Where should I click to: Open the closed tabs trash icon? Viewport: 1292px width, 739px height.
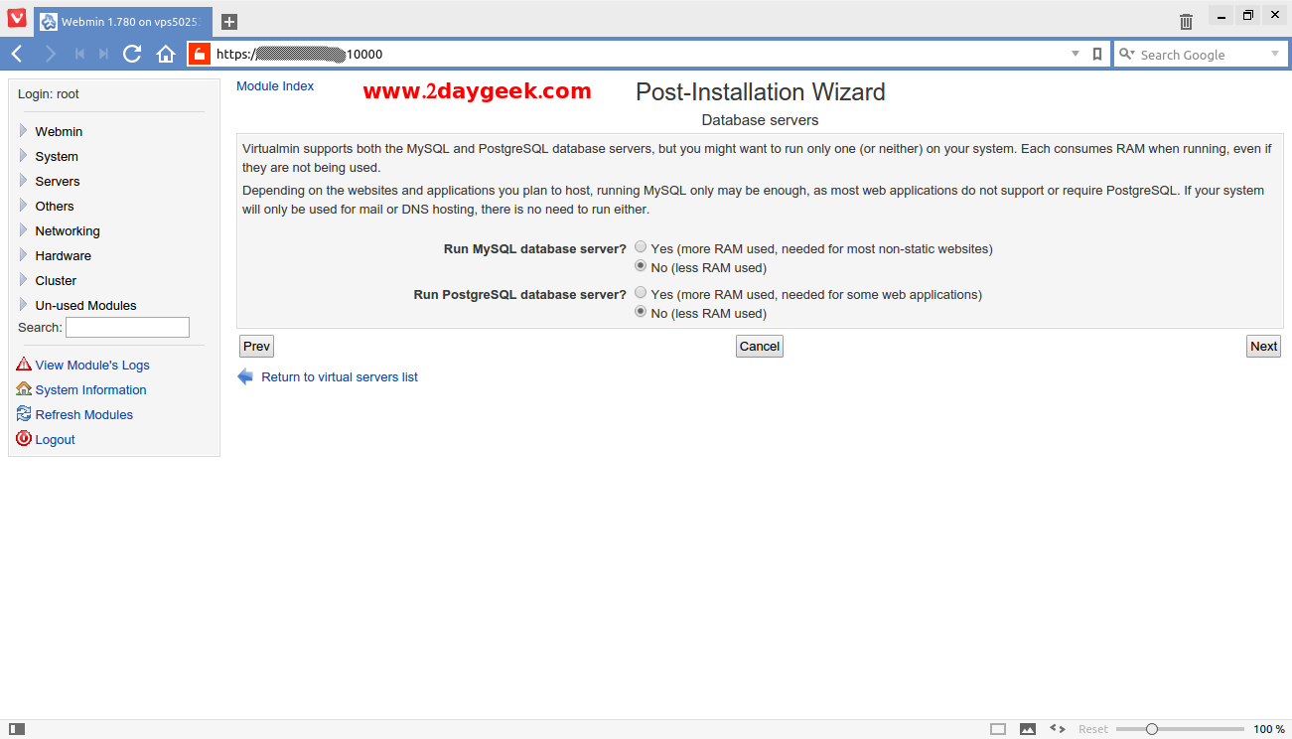pos(1186,21)
